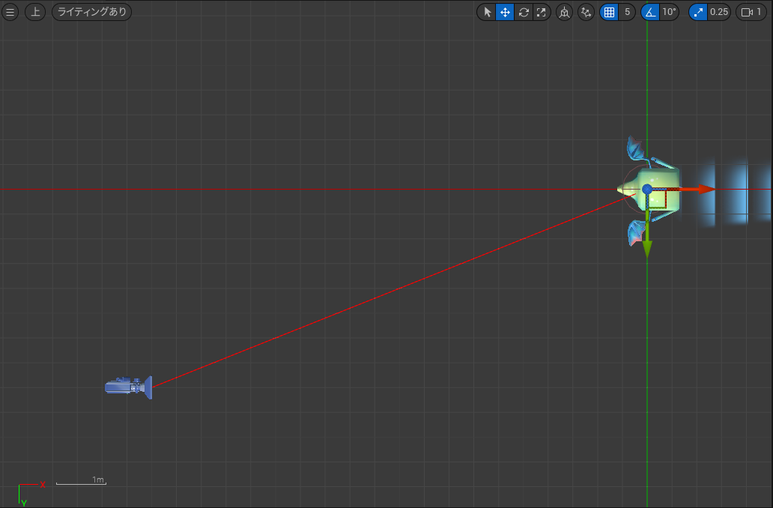Open grid snap size value 5
The height and width of the screenshot is (508, 773).
(627, 12)
